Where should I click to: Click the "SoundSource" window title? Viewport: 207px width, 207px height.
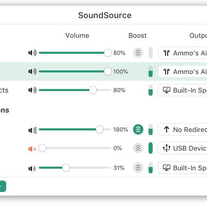105,16
